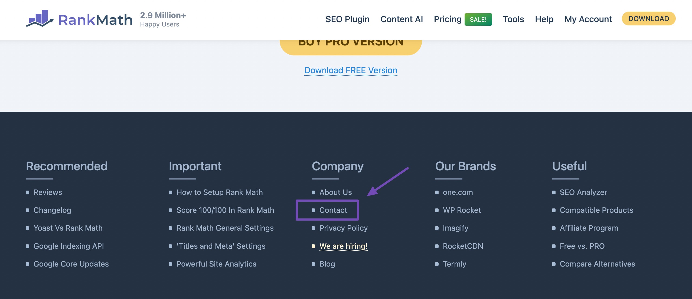Open the Help menu
The image size is (692, 299).
(544, 19)
